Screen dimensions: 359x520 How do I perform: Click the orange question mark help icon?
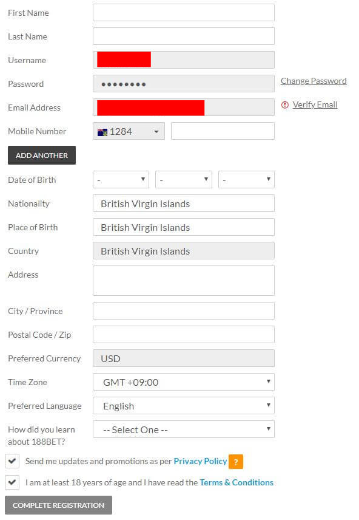point(236,462)
